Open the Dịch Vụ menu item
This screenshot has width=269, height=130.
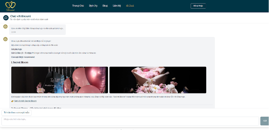click(93, 6)
